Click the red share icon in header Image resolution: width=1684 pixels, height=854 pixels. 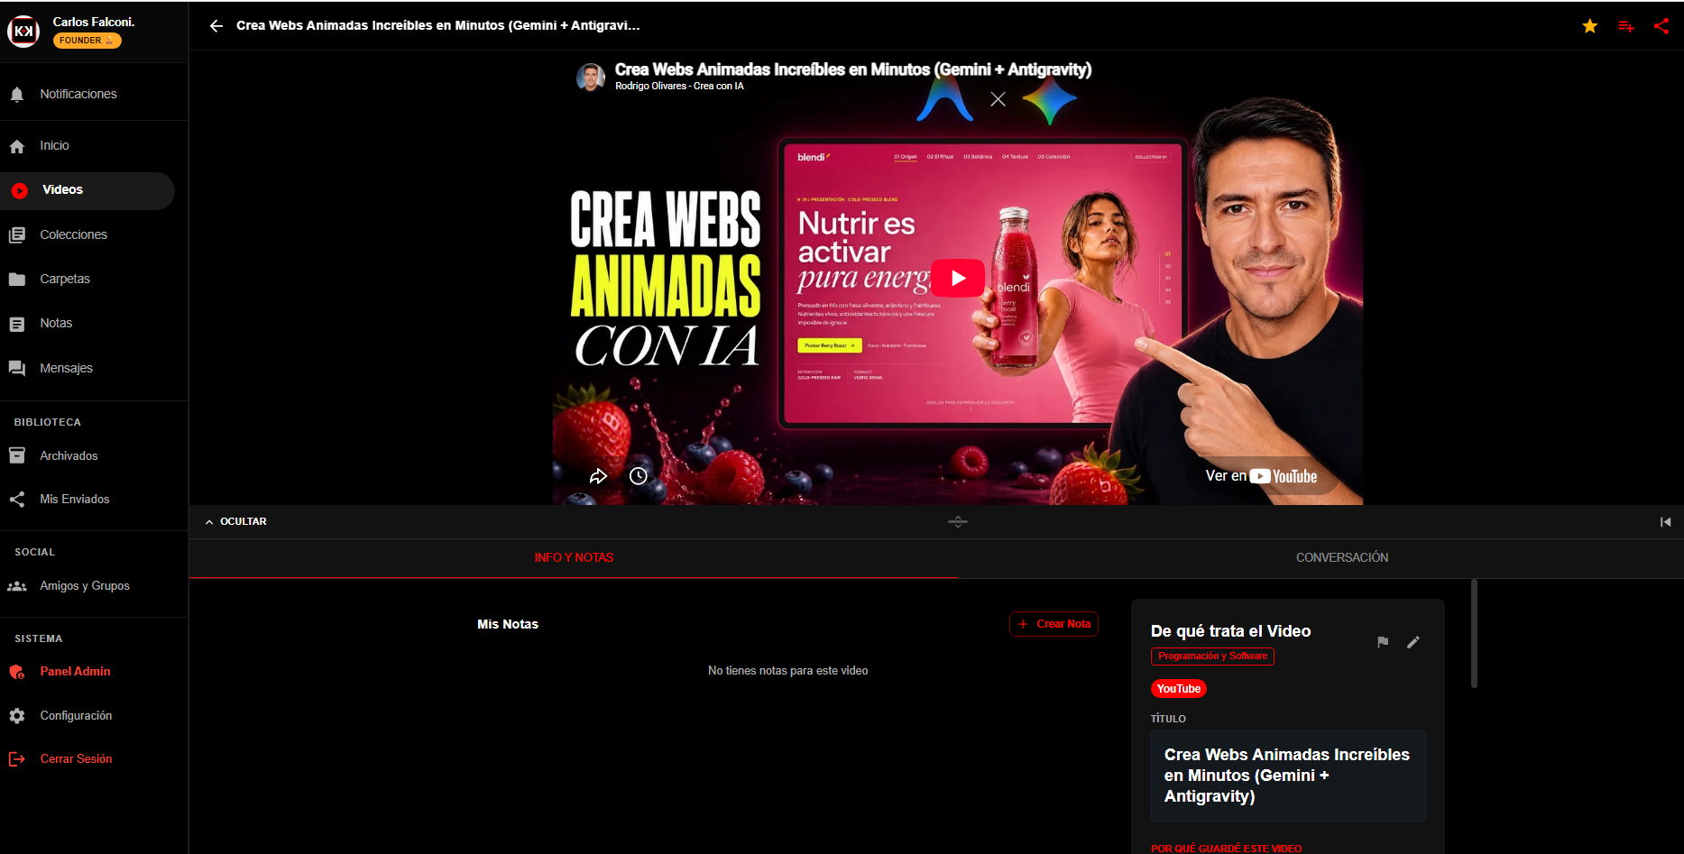tap(1661, 25)
